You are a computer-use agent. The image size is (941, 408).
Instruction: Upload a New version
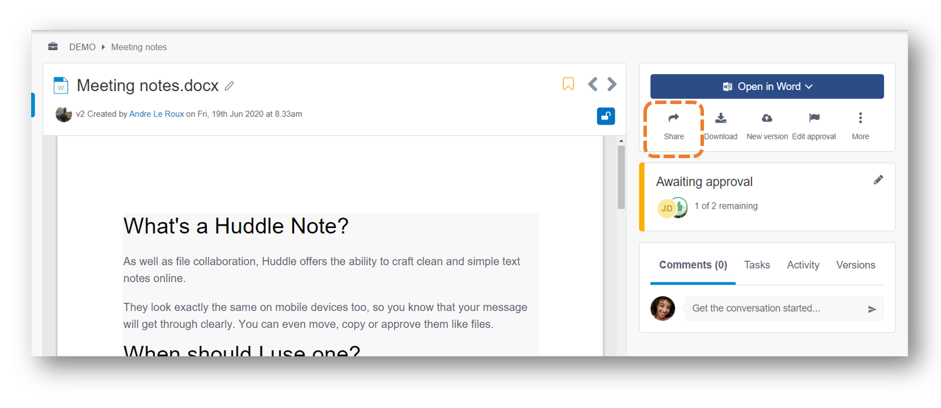[x=767, y=126]
